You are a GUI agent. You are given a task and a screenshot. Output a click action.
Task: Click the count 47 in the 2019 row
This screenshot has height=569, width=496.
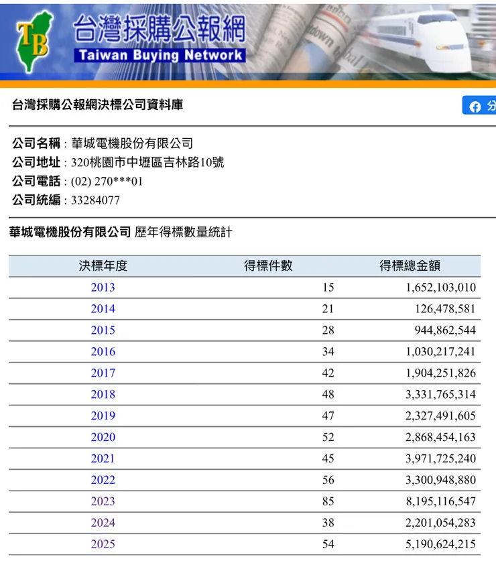328,416
